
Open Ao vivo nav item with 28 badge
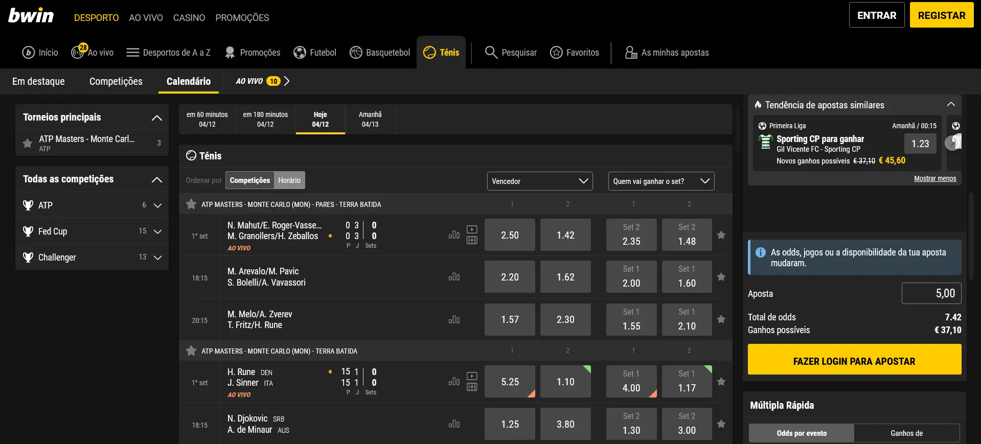click(x=93, y=52)
